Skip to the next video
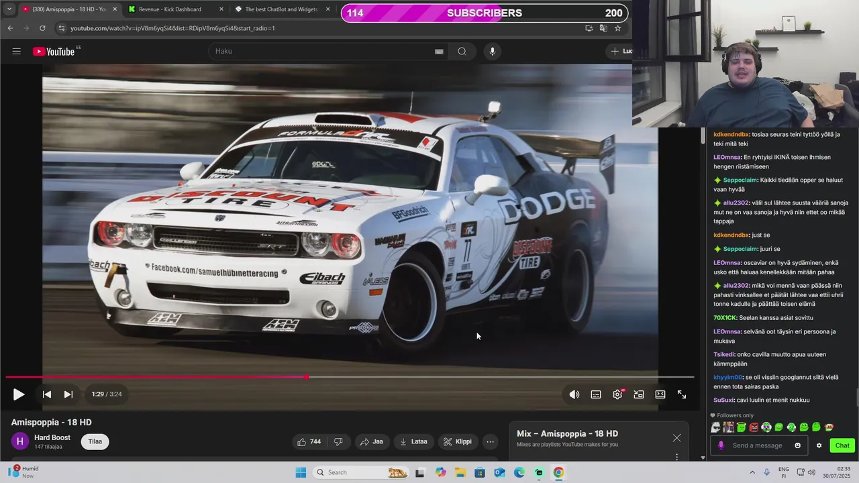The height and width of the screenshot is (483, 859). (x=68, y=394)
